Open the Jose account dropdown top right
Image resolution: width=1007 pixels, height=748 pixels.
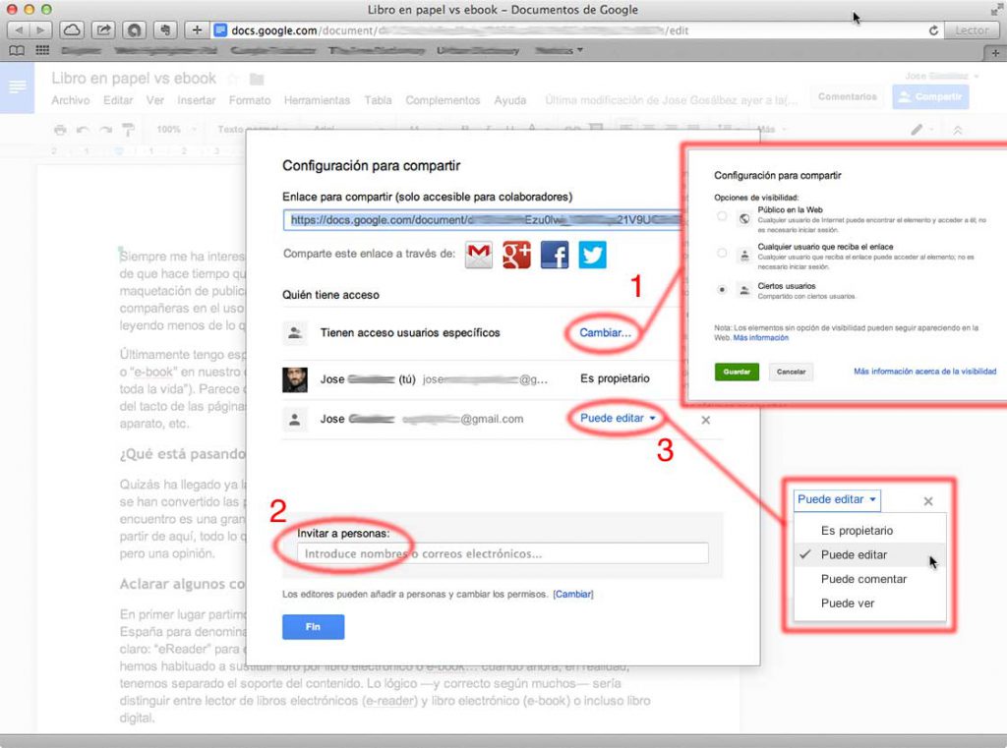click(x=941, y=76)
